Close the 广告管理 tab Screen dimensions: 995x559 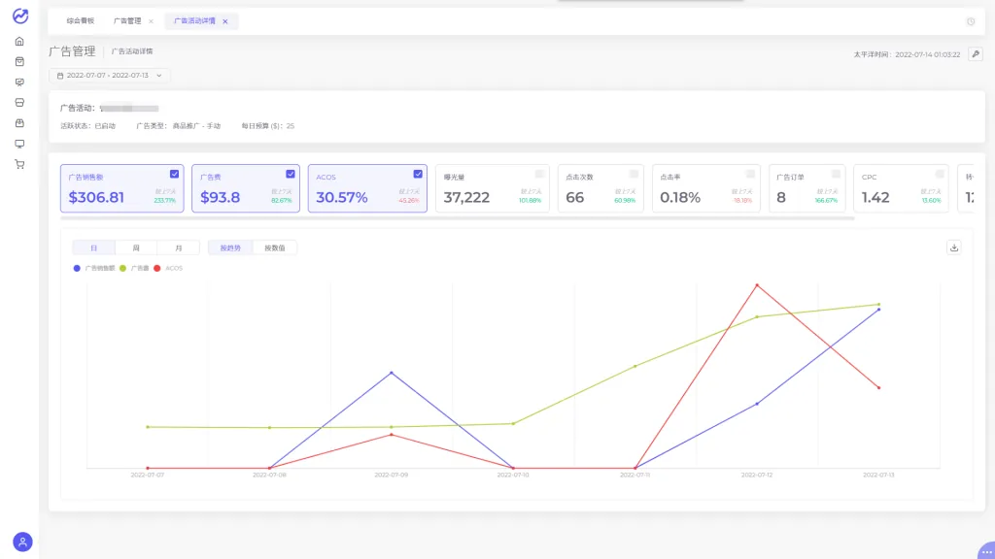151,21
